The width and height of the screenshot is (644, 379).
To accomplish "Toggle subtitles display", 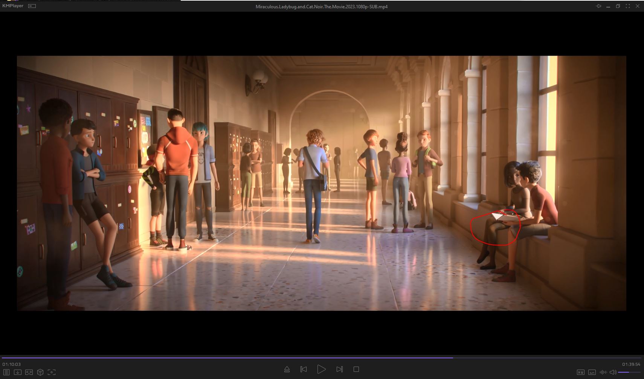I will 592,372.
